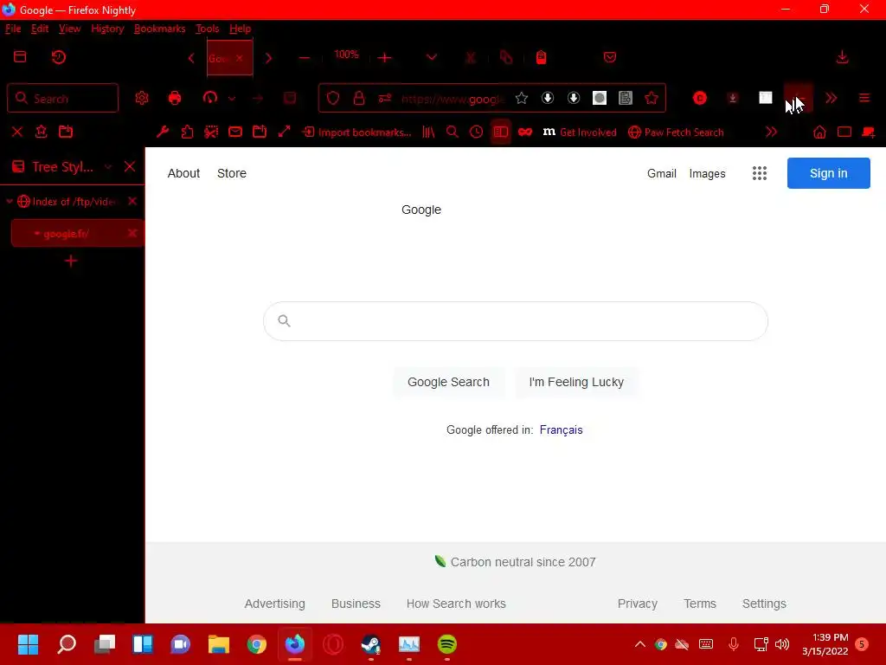The image size is (886, 665).
Task: Click the red circular C extension icon
Action: point(699,98)
